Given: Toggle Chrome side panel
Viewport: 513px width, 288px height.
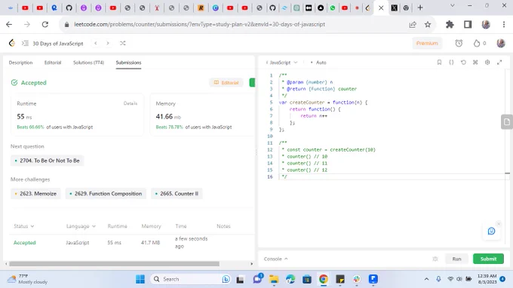Looking at the screenshot, I should pyautogui.click(x=468, y=25).
